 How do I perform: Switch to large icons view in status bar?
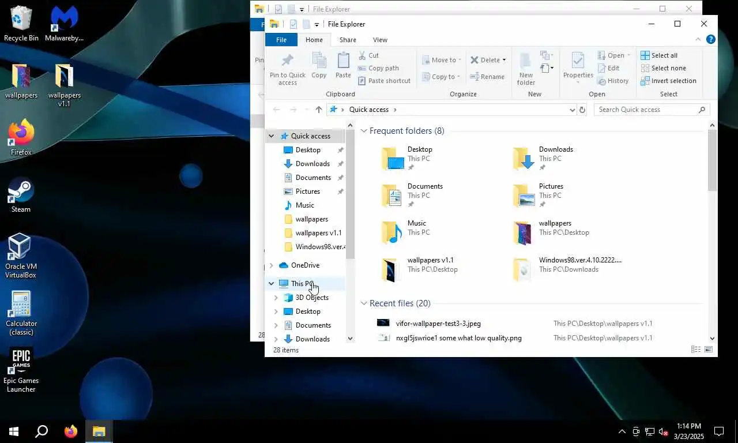(709, 350)
